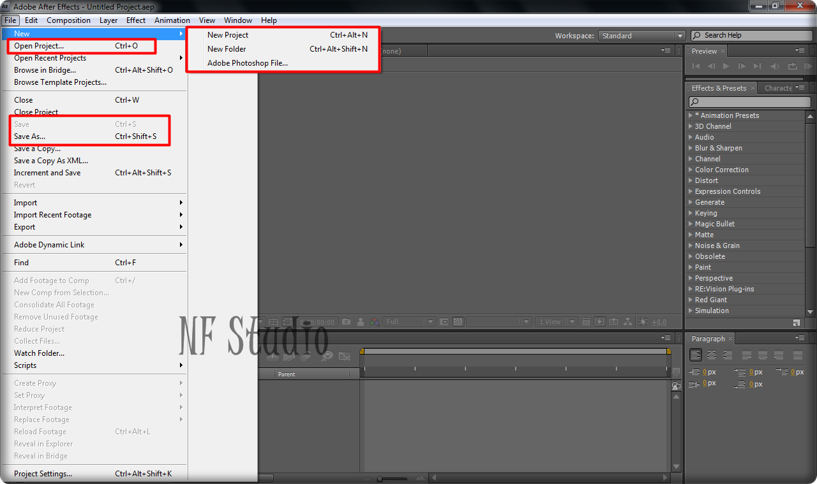
Task: Click the exposure value +0.0
Action: [x=659, y=322]
